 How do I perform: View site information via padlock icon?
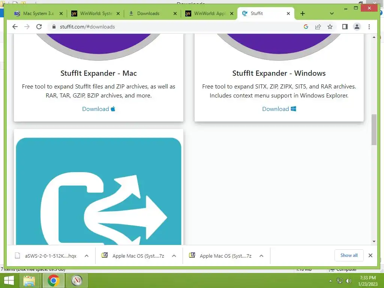(54, 27)
